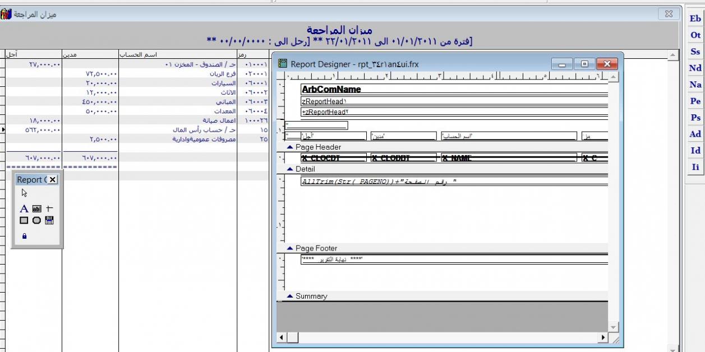
Task: Click the Page Footer band marker
Action: [x=290, y=248]
